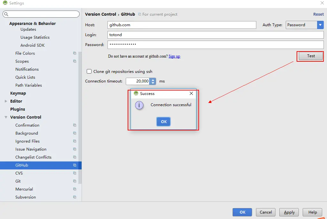Click the Android Studio icon in Settings title bar
Image resolution: width=327 pixels, height=219 pixels.
click(x=5, y=3)
